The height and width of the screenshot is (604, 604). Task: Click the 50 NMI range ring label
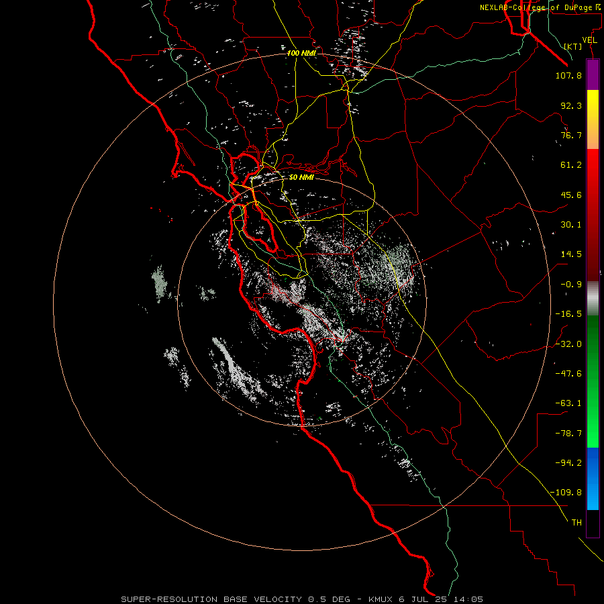301,177
